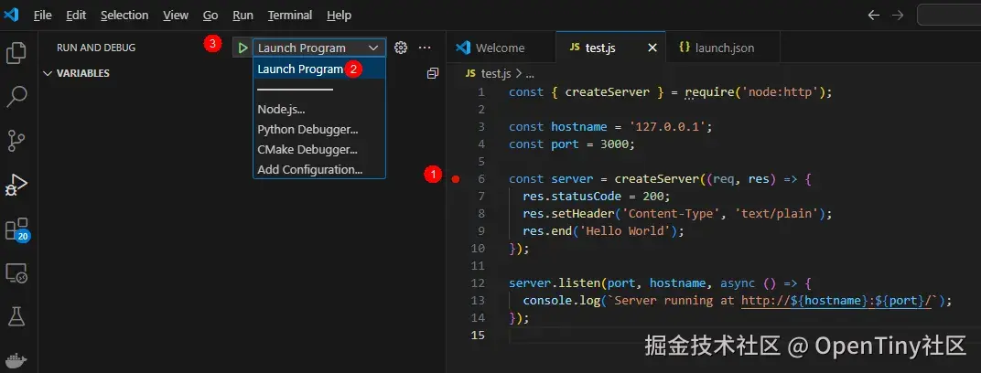The height and width of the screenshot is (373, 981).
Task: Open the Help menu
Action: pyautogui.click(x=340, y=15)
